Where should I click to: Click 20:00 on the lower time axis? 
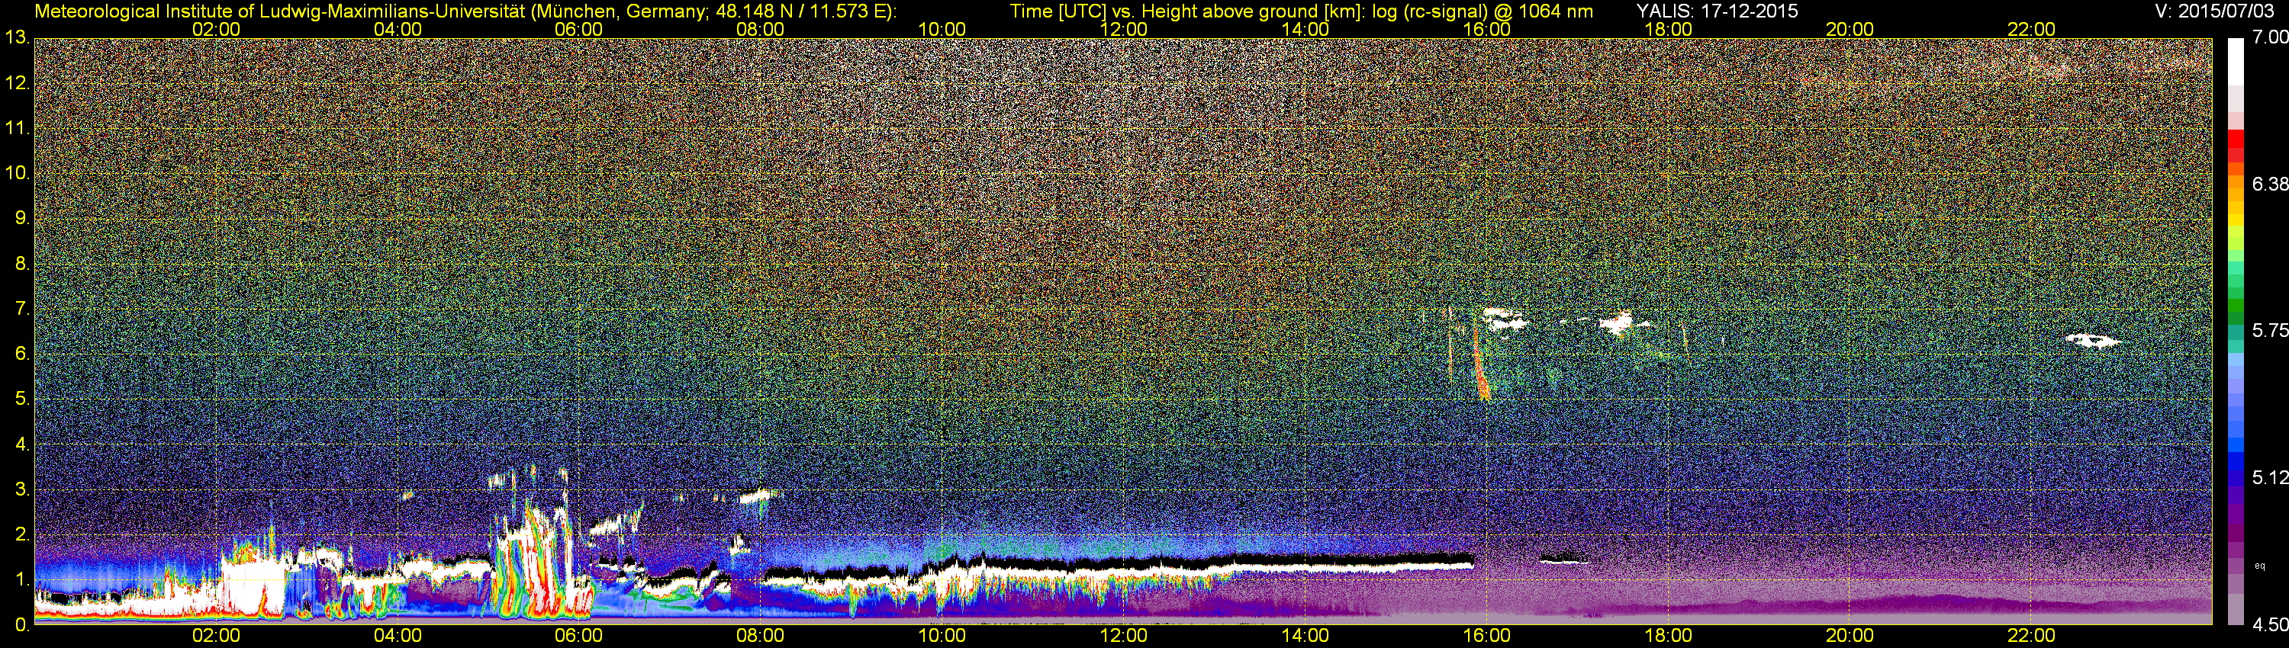[1850, 636]
